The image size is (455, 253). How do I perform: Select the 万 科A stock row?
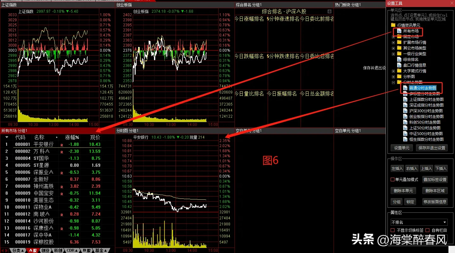click(x=57, y=151)
